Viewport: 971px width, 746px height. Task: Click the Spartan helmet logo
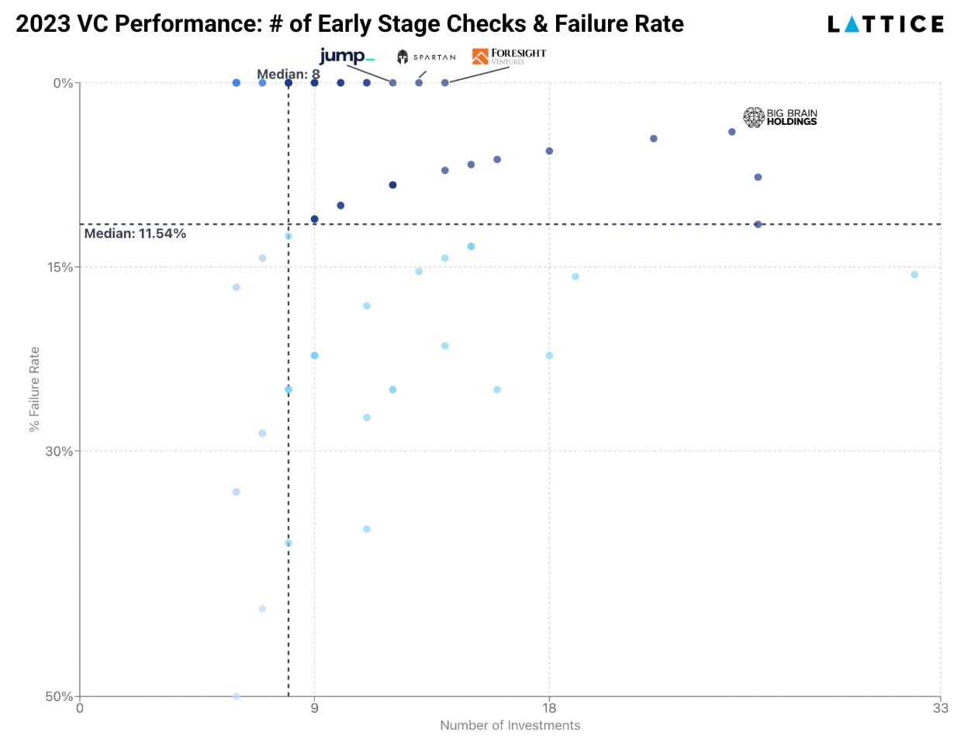(x=403, y=57)
